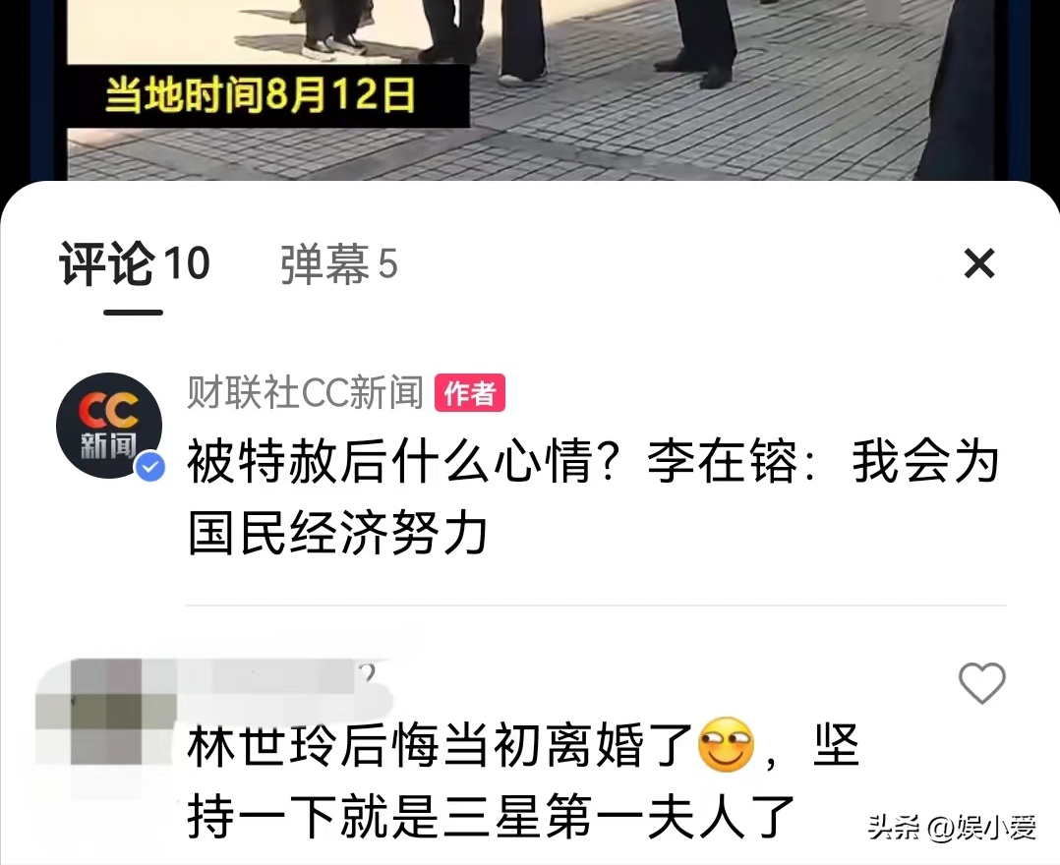Tap the blue verified checkmark badge

click(x=150, y=467)
